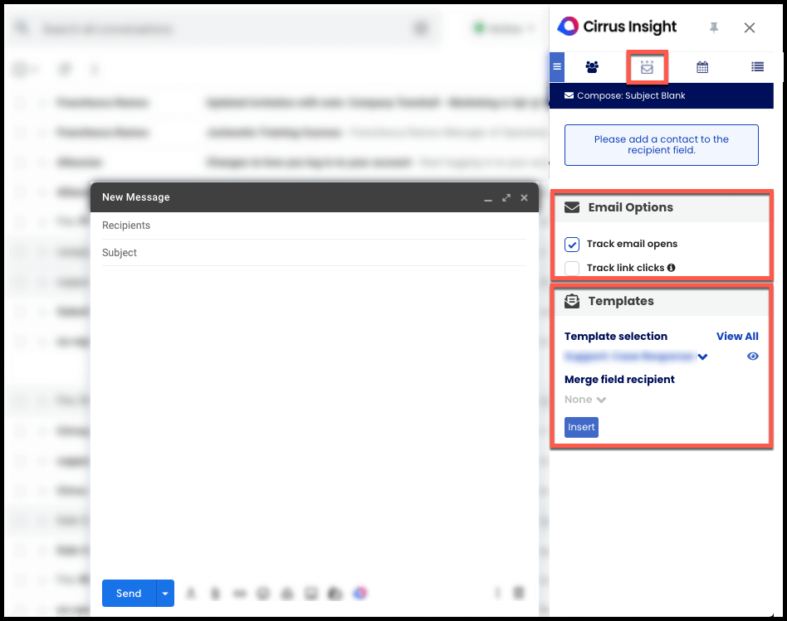Select the email tracking envelope tab icon
Viewport: 787px width, 621px height.
click(x=647, y=67)
